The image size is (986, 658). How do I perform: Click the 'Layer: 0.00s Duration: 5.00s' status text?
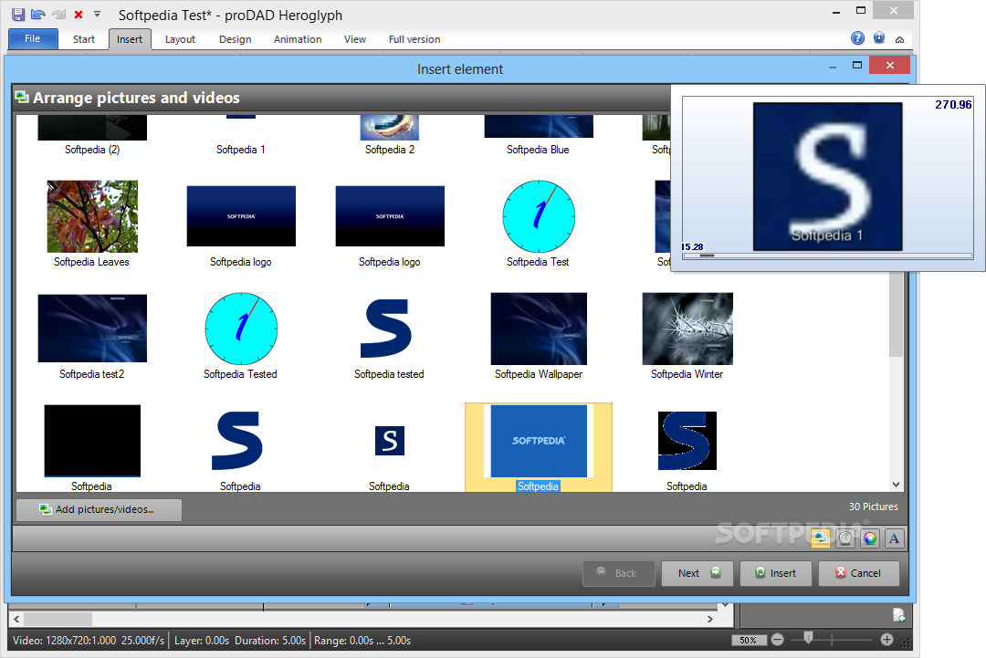(x=239, y=641)
